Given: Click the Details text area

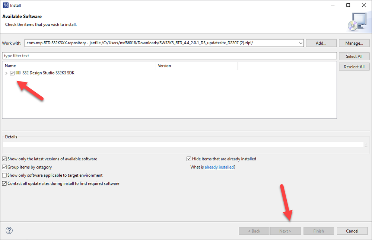Looking at the screenshot, I should coord(183,145).
